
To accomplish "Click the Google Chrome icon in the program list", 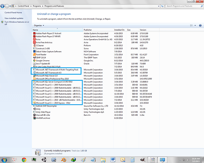I will click(34, 61).
